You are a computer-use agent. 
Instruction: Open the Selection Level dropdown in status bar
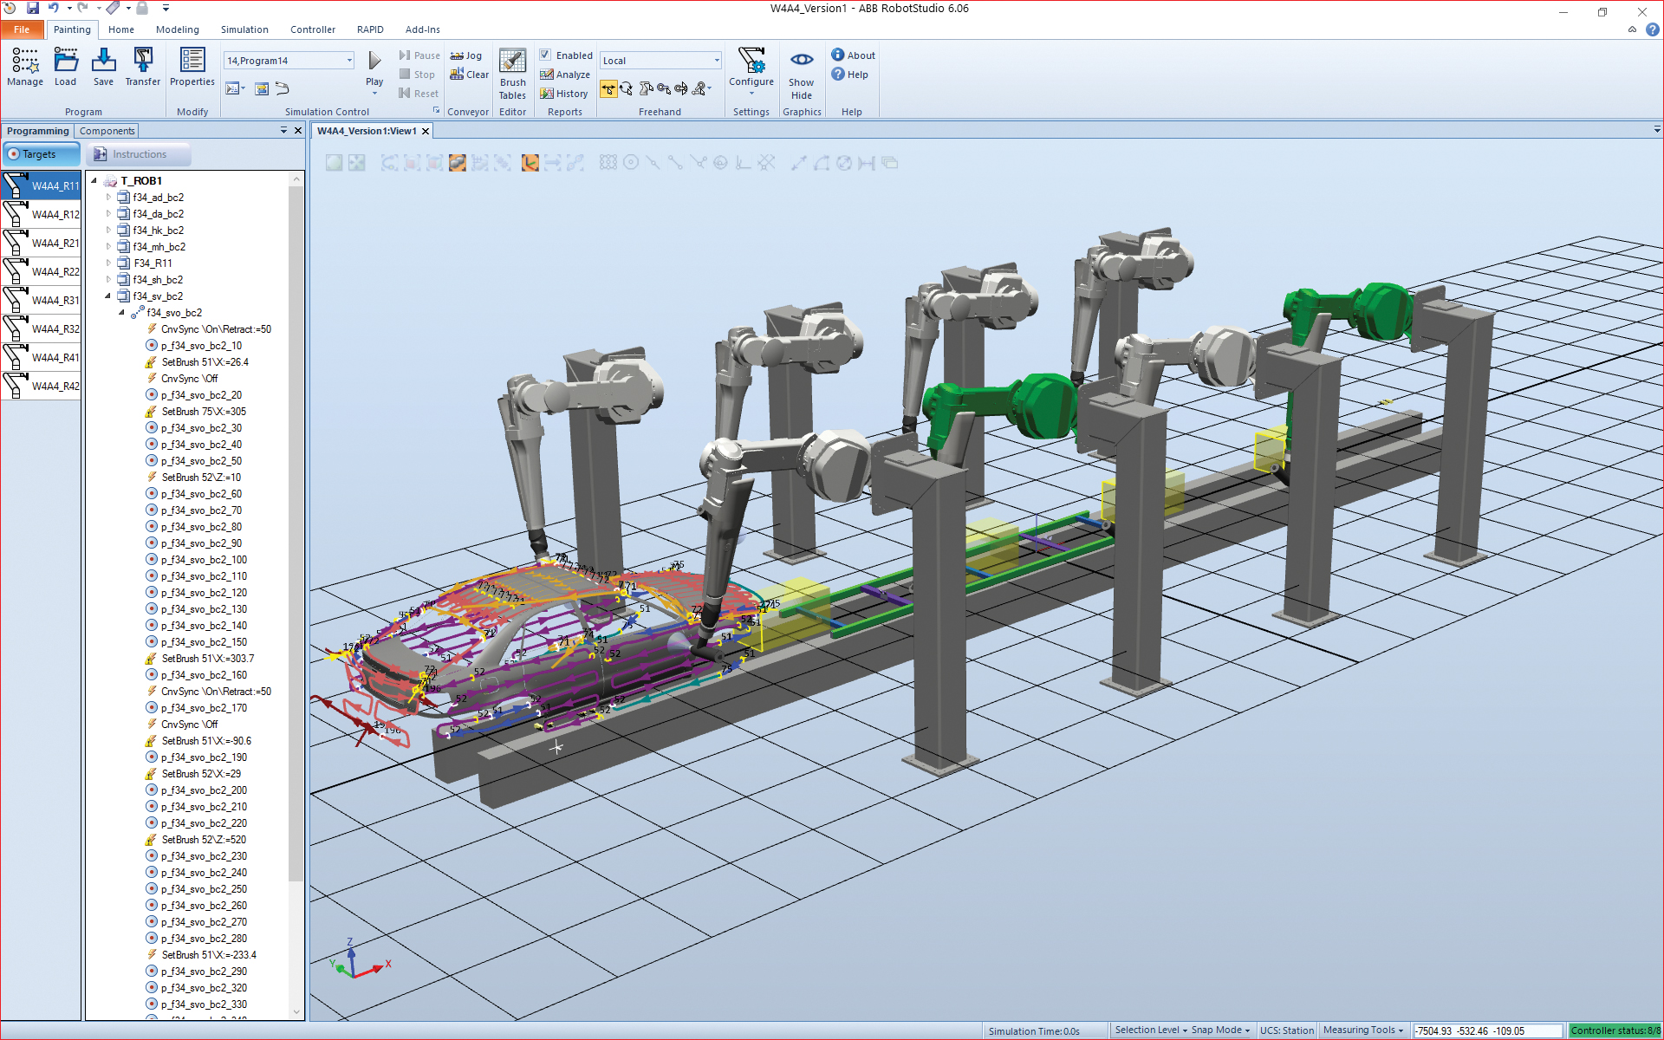pyautogui.click(x=1151, y=1030)
